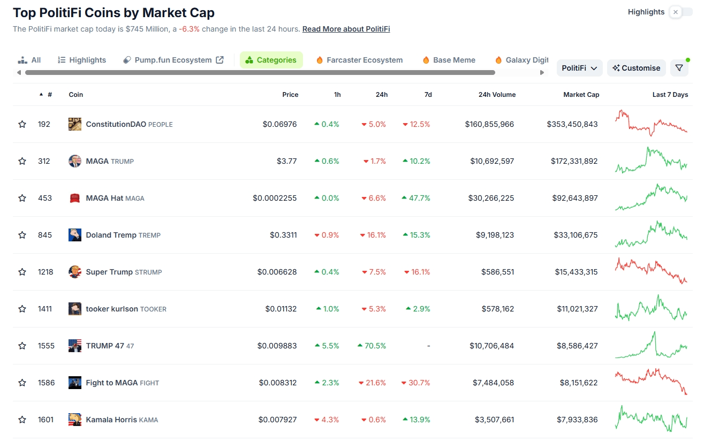
Task: Star ConstitutionDAO as a favorite
Action: (x=22, y=124)
